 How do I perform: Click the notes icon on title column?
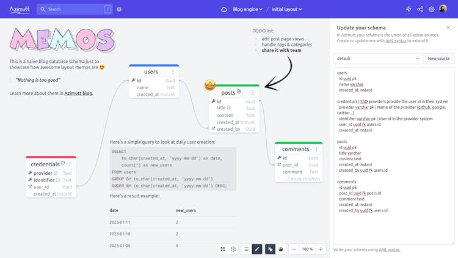coord(229,108)
